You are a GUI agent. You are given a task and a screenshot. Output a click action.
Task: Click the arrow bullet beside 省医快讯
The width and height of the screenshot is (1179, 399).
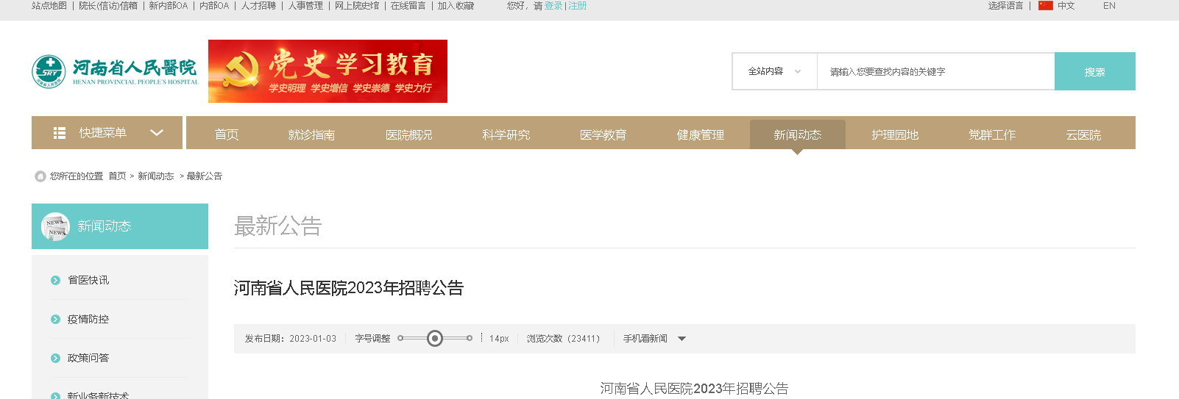(55, 280)
